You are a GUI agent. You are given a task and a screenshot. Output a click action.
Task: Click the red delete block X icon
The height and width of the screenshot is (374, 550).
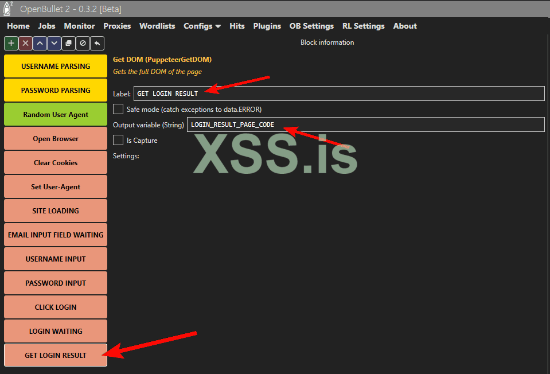26,44
